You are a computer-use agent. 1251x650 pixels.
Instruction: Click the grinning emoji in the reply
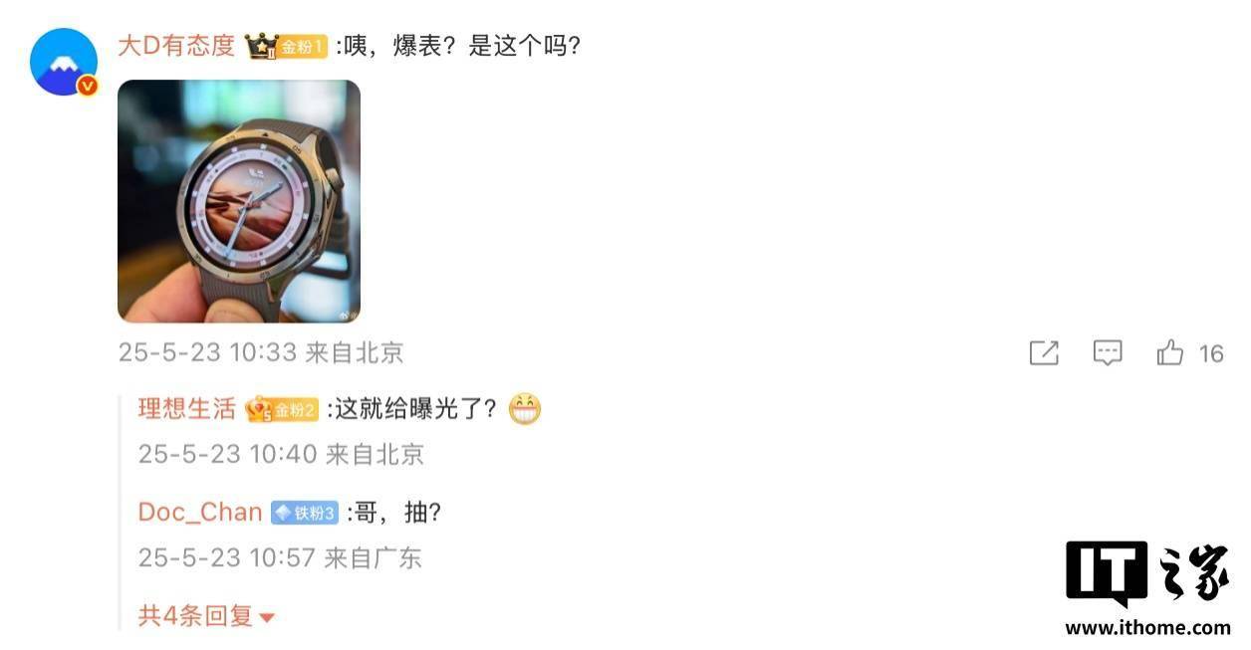coord(524,409)
